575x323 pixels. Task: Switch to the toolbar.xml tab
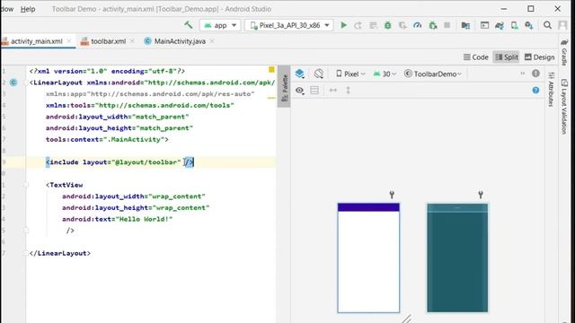coord(108,41)
